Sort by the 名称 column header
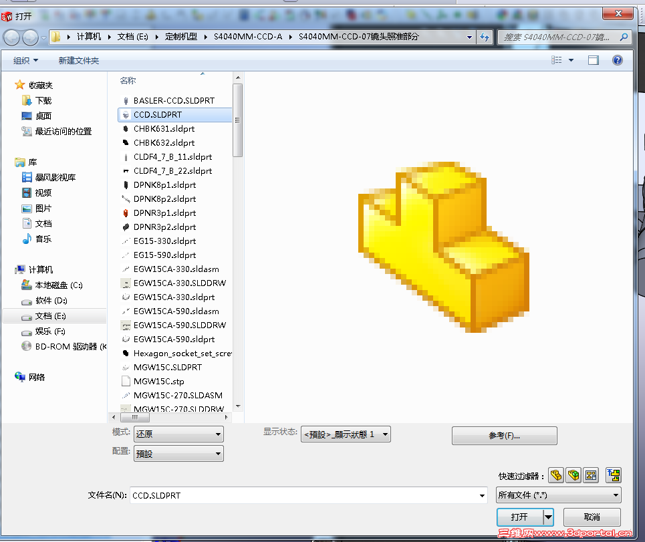Viewport: 645px width, 542px height. coord(128,81)
